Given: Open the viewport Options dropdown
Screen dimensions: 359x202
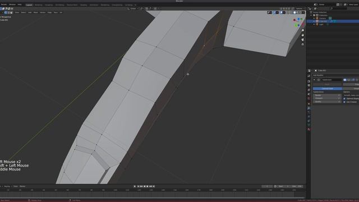Looking at the screenshot, I should tap(300, 8).
